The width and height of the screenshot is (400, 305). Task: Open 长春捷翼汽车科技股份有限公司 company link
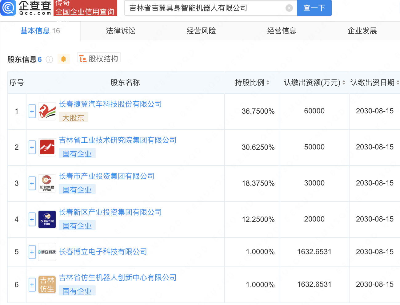coord(110,104)
